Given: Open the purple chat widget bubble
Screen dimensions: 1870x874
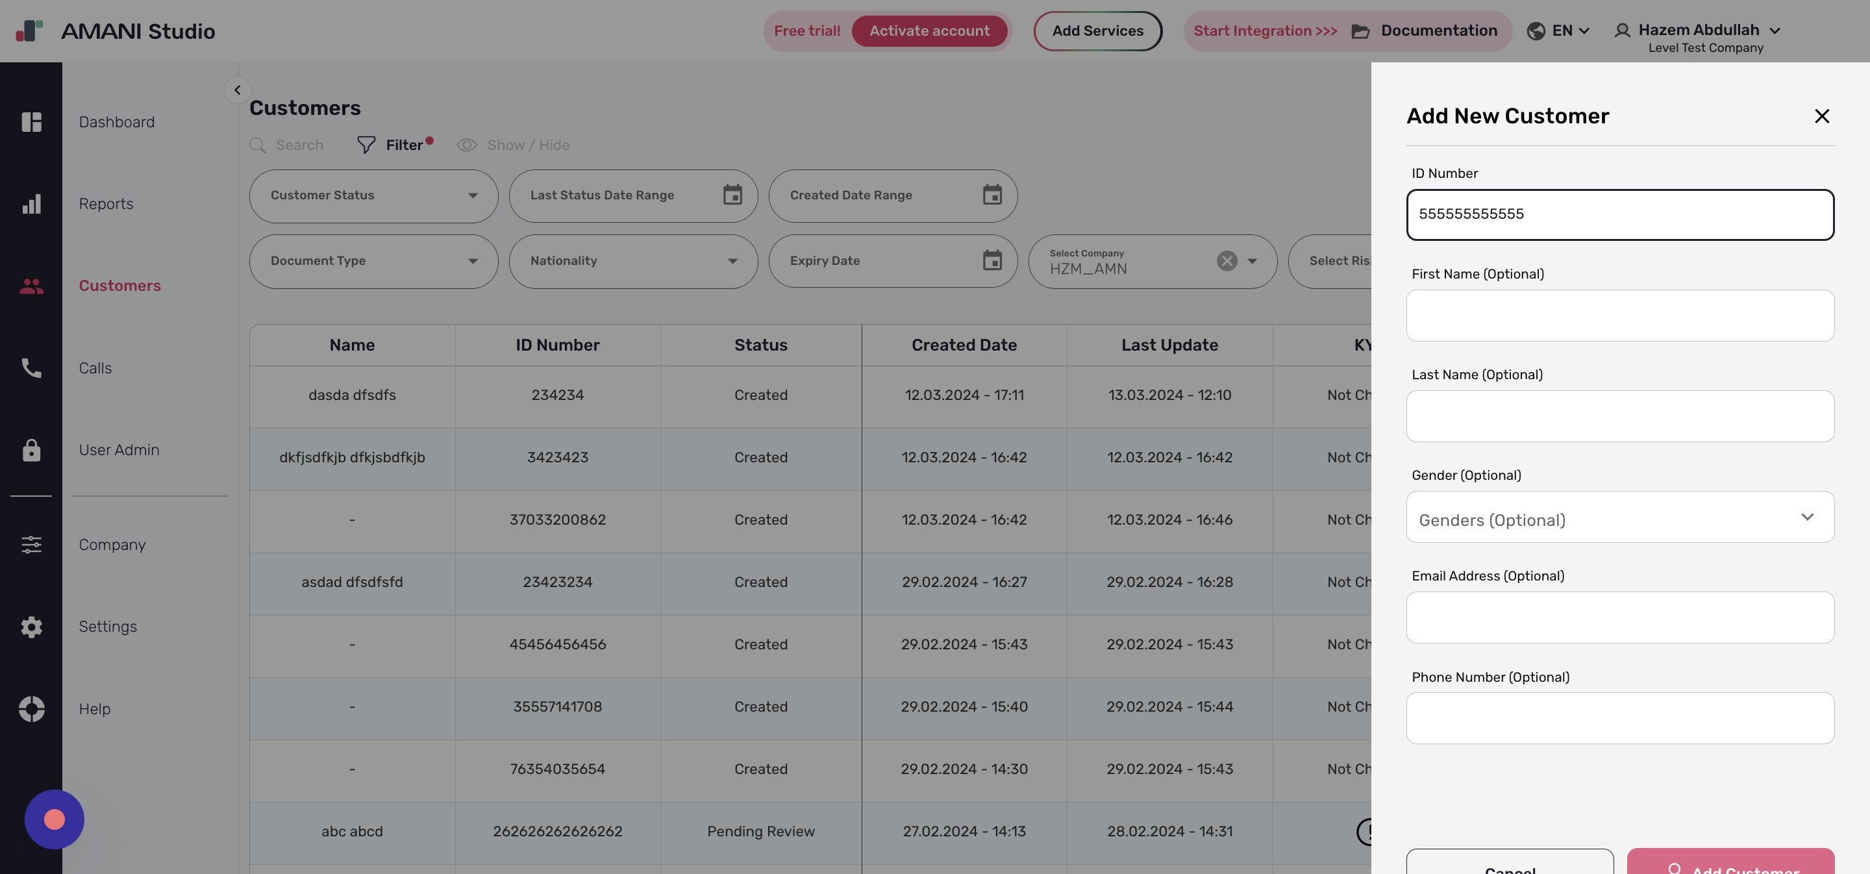Looking at the screenshot, I should pyautogui.click(x=55, y=819).
